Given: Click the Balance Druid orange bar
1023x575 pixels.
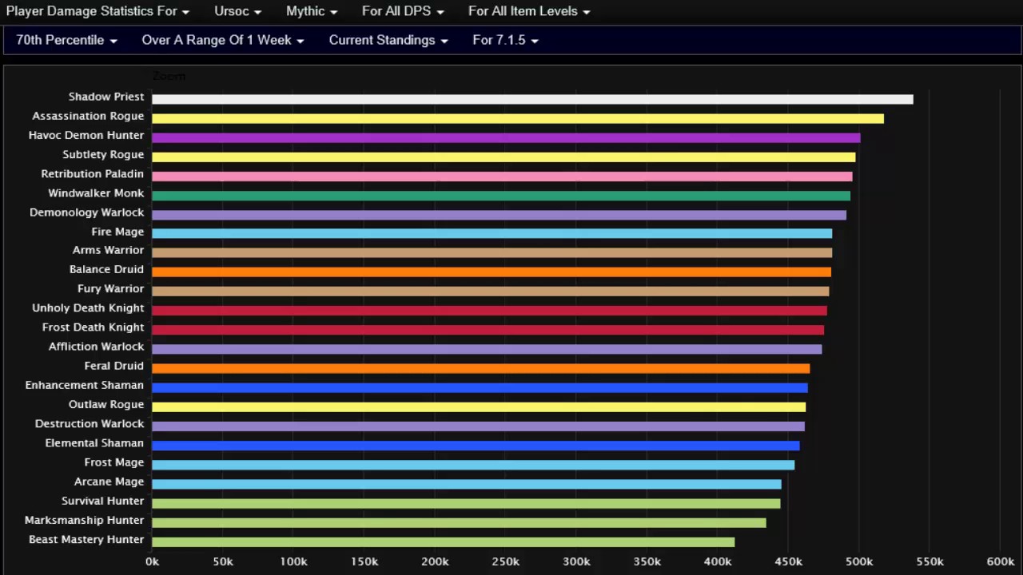Looking at the screenshot, I should (492, 272).
